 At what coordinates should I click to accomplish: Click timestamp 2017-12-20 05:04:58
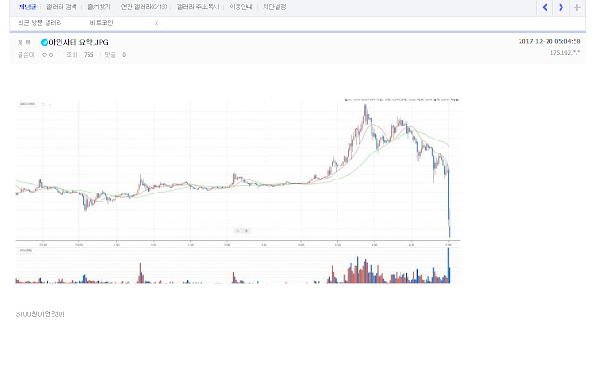[x=549, y=41]
